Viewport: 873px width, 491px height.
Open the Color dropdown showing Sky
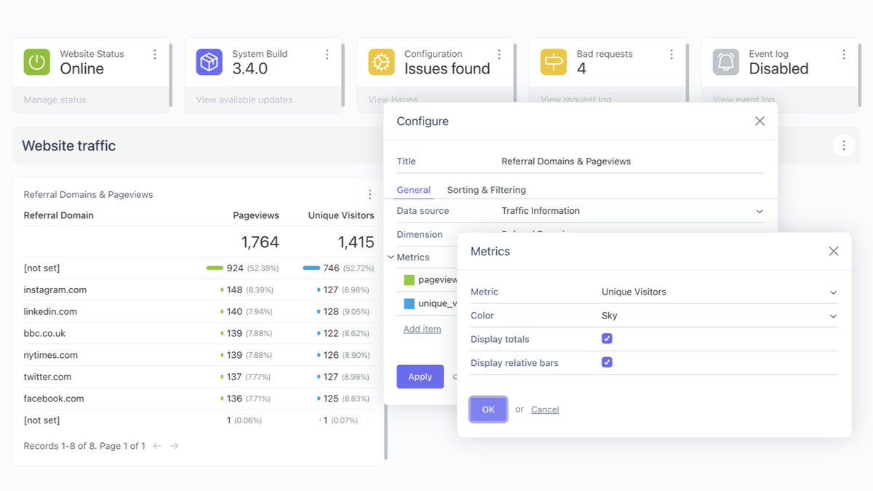point(719,316)
